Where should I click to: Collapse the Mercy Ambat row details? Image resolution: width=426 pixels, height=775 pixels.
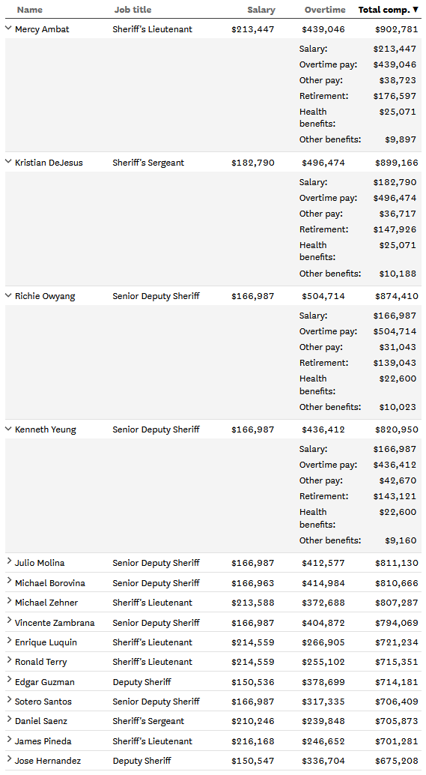coord(8,28)
